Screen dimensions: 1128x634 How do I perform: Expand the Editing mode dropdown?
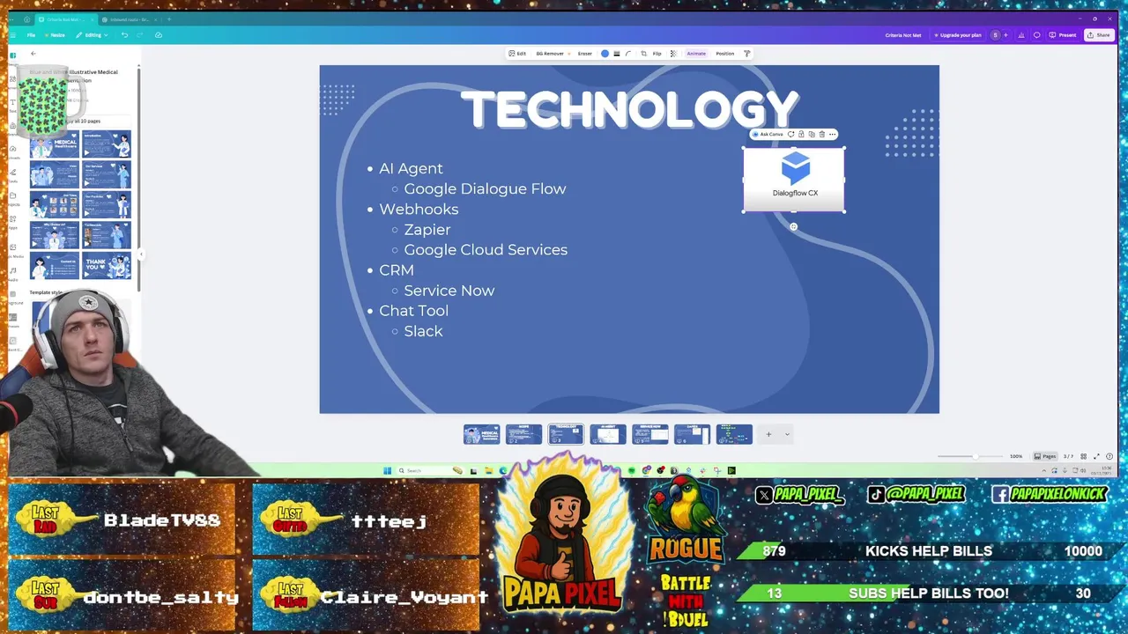[92, 35]
